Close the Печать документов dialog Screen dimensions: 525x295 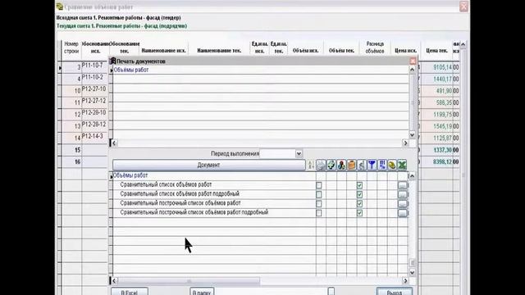413,61
